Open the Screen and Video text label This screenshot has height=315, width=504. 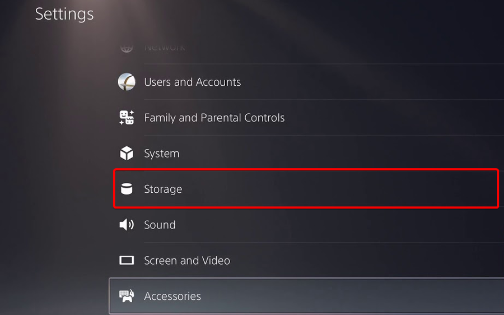pyautogui.click(x=187, y=260)
